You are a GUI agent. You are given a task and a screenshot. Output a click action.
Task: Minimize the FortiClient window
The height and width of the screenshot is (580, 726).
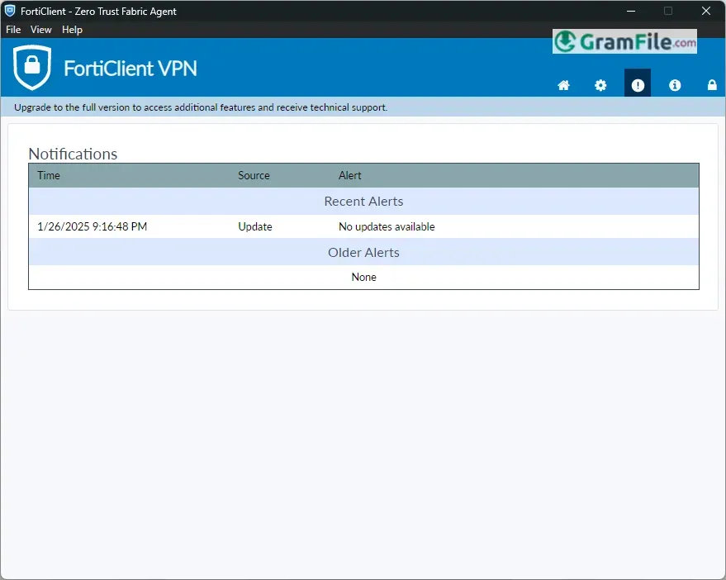tap(631, 11)
